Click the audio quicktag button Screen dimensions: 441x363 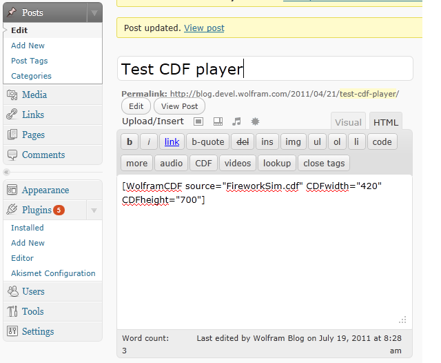click(171, 163)
